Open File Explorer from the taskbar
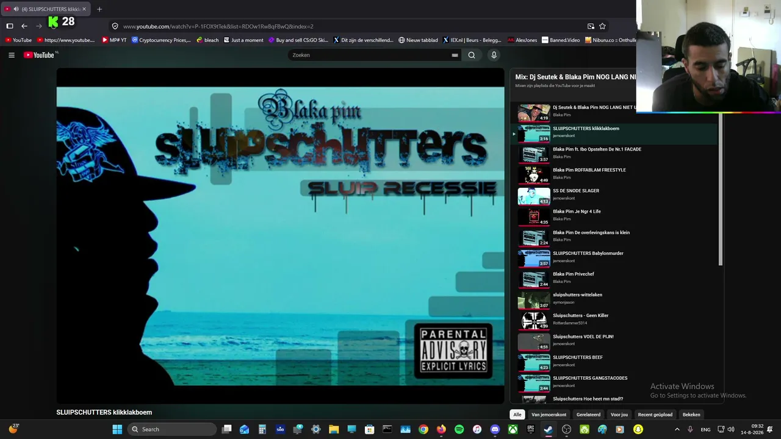The image size is (781, 439). point(334,429)
